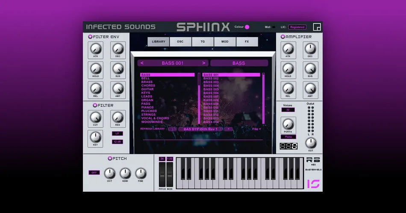The image size is (406, 213).
Task: Toggle the Pitch section power button
Action: point(110,158)
